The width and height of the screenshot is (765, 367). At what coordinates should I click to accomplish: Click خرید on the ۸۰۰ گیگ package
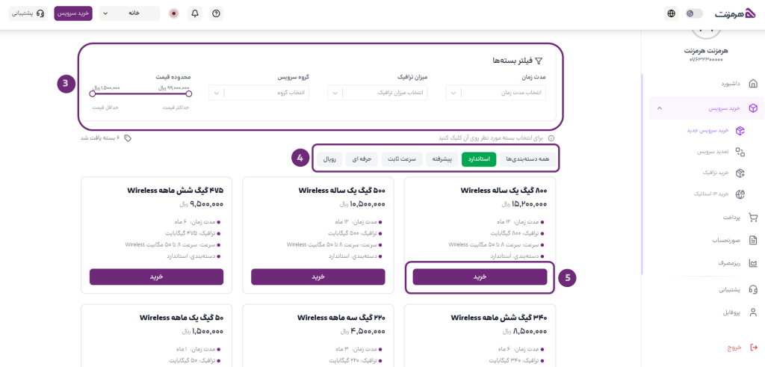(480, 277)
